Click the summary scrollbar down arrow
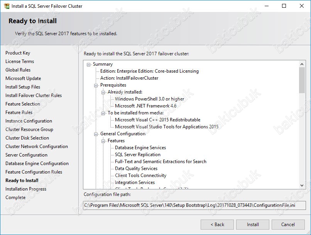Screen dimensions: 311x235 [302, 186]
